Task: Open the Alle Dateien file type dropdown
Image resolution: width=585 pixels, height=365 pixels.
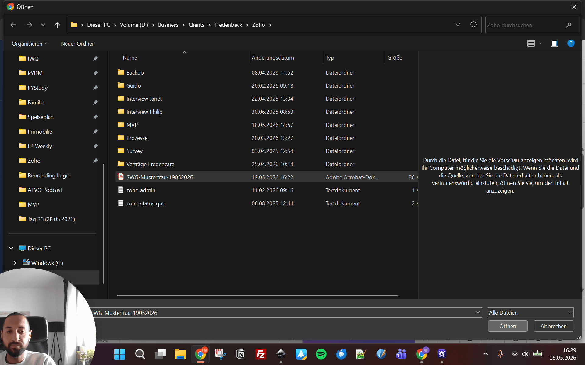Action: (530, 312)
